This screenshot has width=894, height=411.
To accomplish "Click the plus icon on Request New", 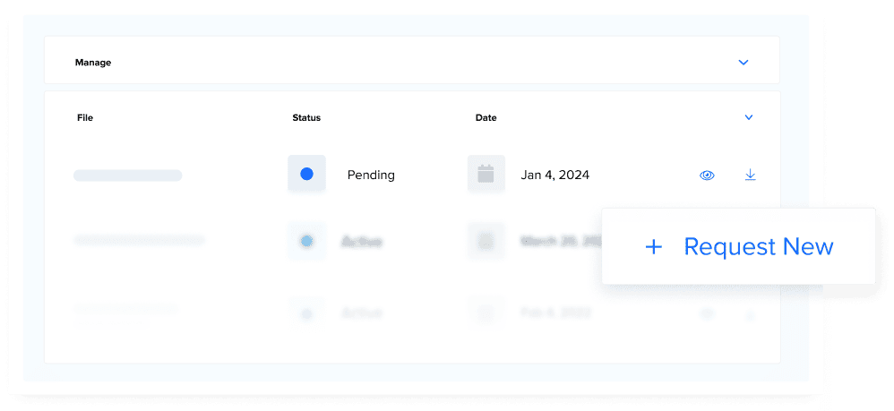I will point(654,247).
